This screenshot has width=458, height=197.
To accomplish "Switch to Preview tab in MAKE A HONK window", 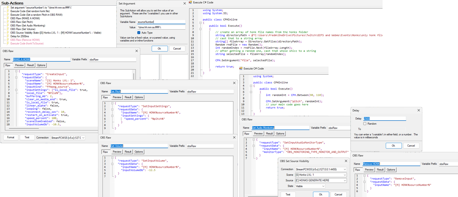I will [x=19, y=65].
